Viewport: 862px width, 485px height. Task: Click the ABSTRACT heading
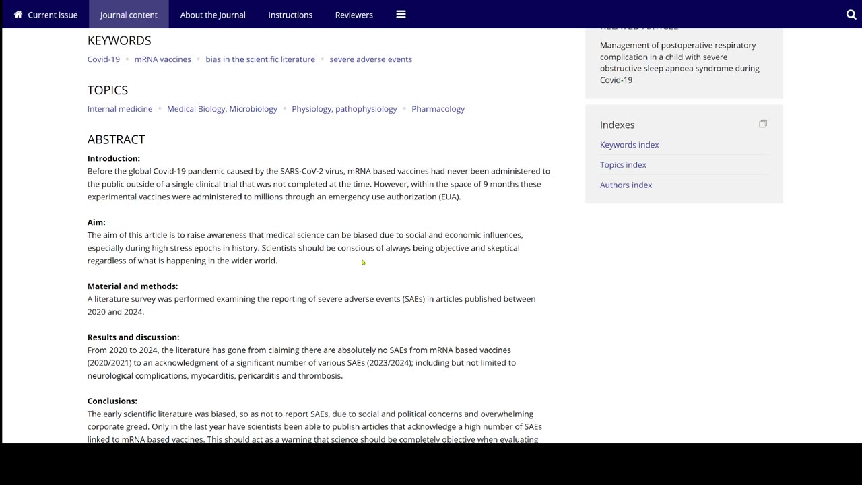(x=116, y=139)
